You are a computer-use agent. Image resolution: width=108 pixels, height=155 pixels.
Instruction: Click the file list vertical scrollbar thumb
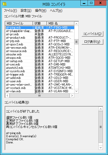pos(76,42)
